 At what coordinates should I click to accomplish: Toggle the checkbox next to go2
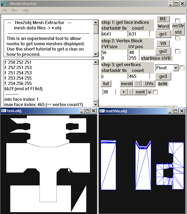pos(177,51)
